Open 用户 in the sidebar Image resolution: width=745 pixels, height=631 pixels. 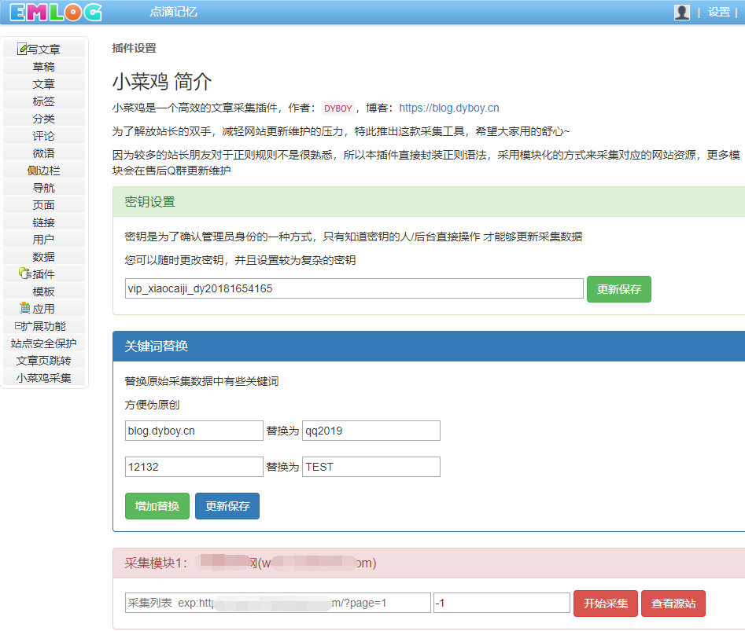click(x=44, y=240)
